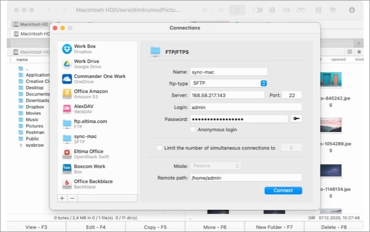Select Eltima Office OpenStack Swift icon

point(67,154)
